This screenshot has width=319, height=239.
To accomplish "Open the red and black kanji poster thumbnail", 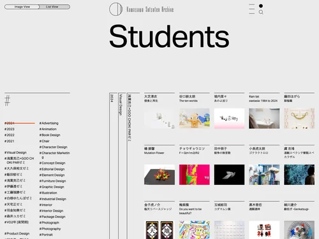I will tap(264, 230).
